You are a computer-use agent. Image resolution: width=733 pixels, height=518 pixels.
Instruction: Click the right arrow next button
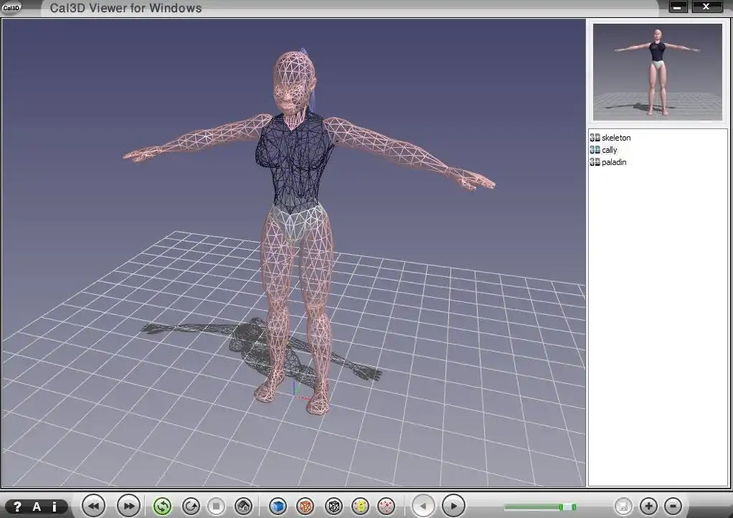(453, 506)
